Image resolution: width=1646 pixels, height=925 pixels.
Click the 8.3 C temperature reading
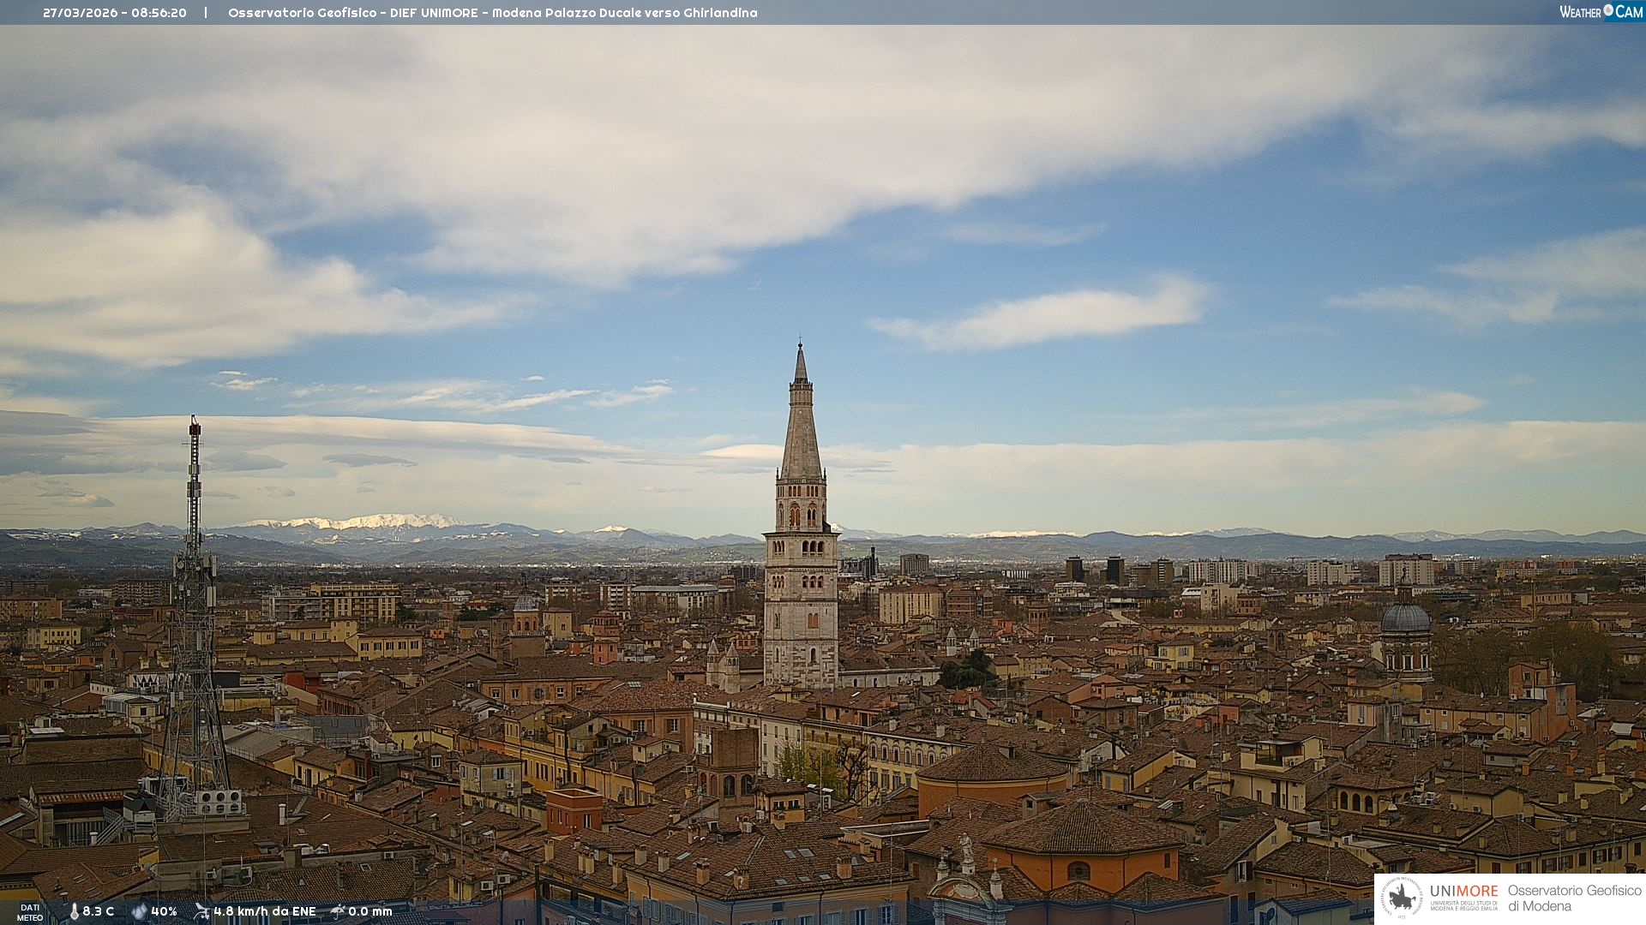pos(99,911)
